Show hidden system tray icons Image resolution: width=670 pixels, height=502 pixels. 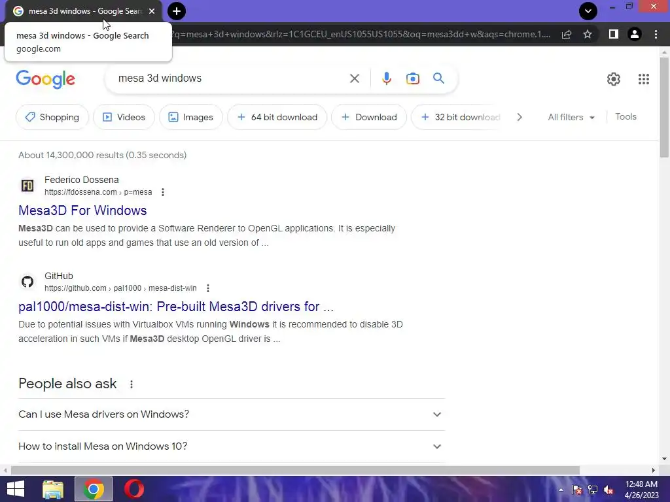click(561, 490)
